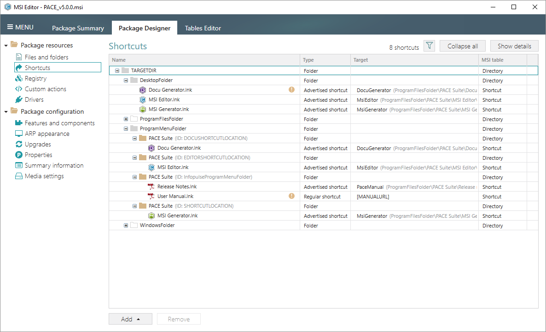Collapse the DesktopFolder node
Viewport: 546px width, 332px height.
(x=126, y=81)
